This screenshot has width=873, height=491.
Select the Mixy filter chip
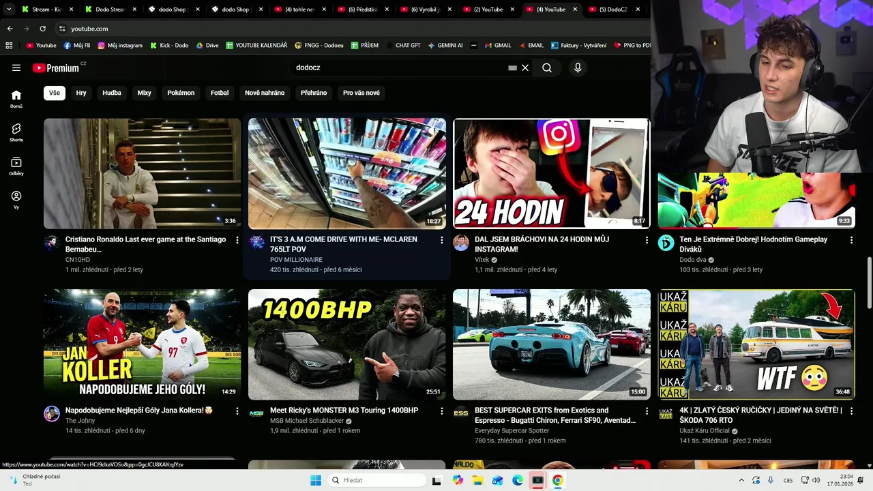point(144,93)
